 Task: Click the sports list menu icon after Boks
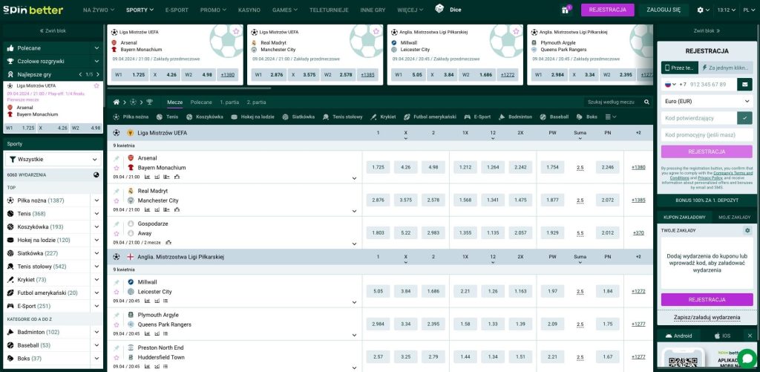tap(611, 117)
